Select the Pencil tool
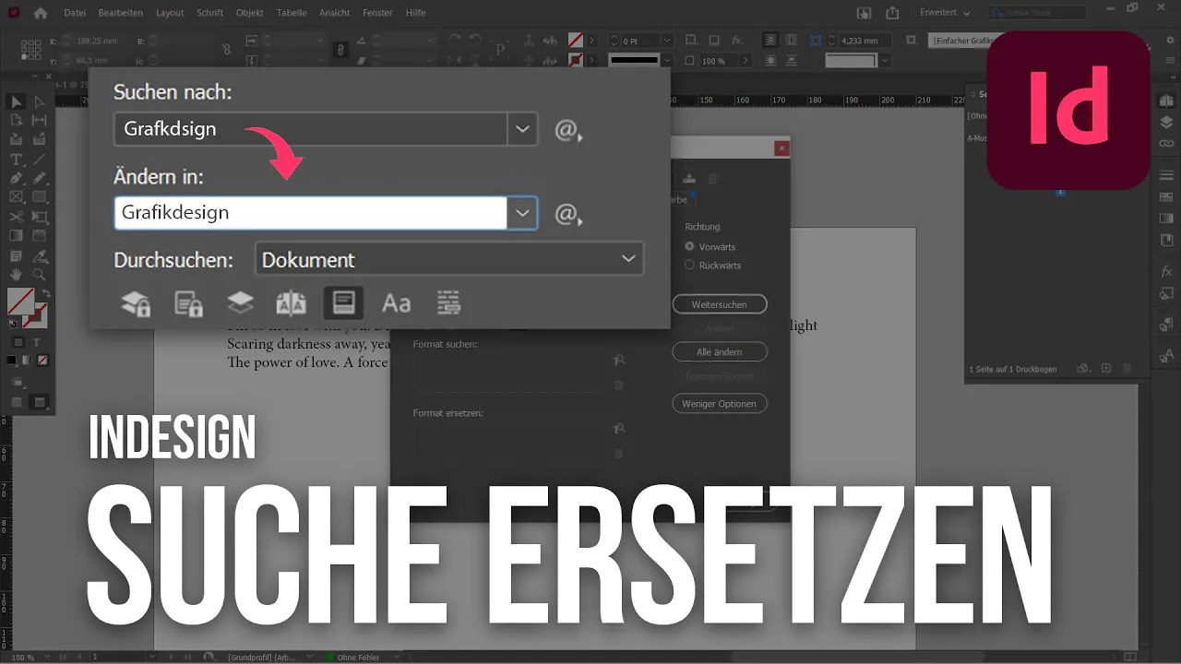The image size is (1181, 664). tap(40, 178)
